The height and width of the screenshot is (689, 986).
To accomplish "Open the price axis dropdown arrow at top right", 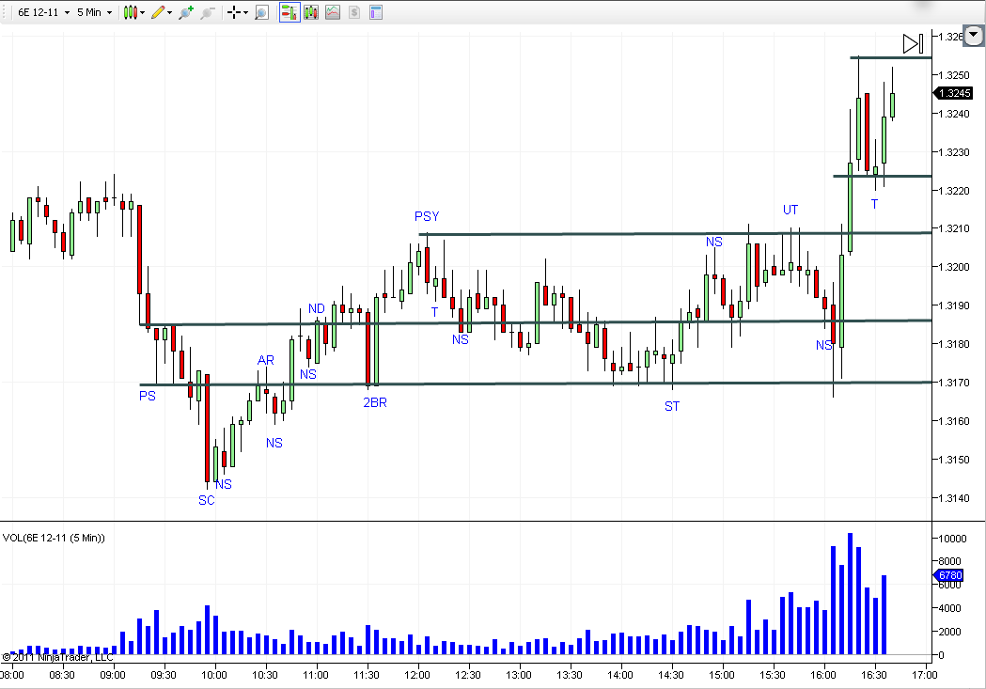I will tap(973, 36).
